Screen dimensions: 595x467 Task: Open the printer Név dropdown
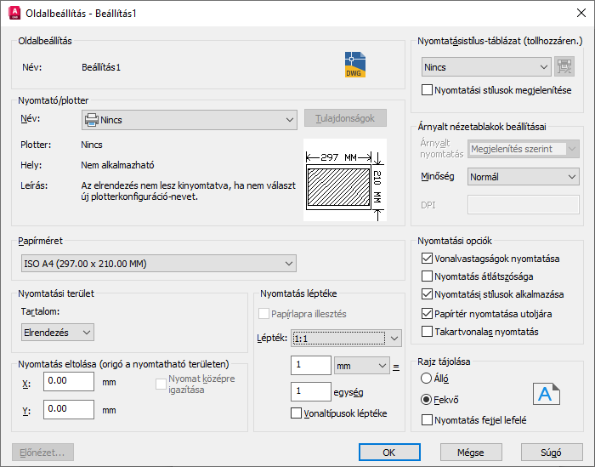(189, 120)
